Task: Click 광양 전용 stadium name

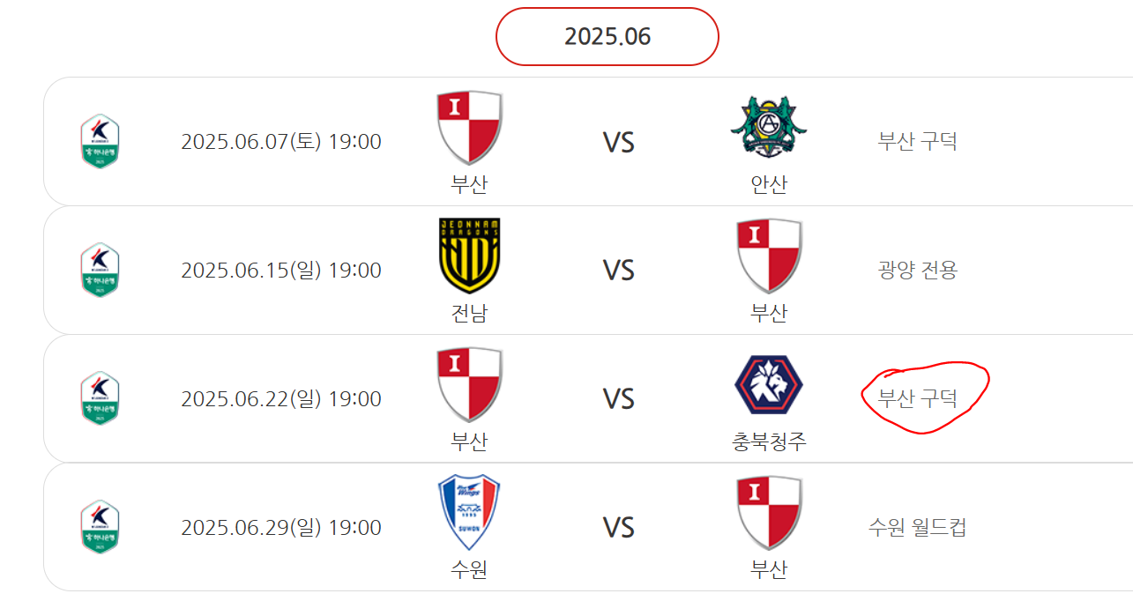Action: click(917, 271)
